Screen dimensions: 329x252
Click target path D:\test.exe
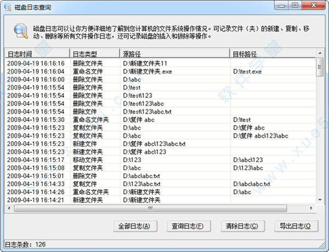(x=247, y=71)
